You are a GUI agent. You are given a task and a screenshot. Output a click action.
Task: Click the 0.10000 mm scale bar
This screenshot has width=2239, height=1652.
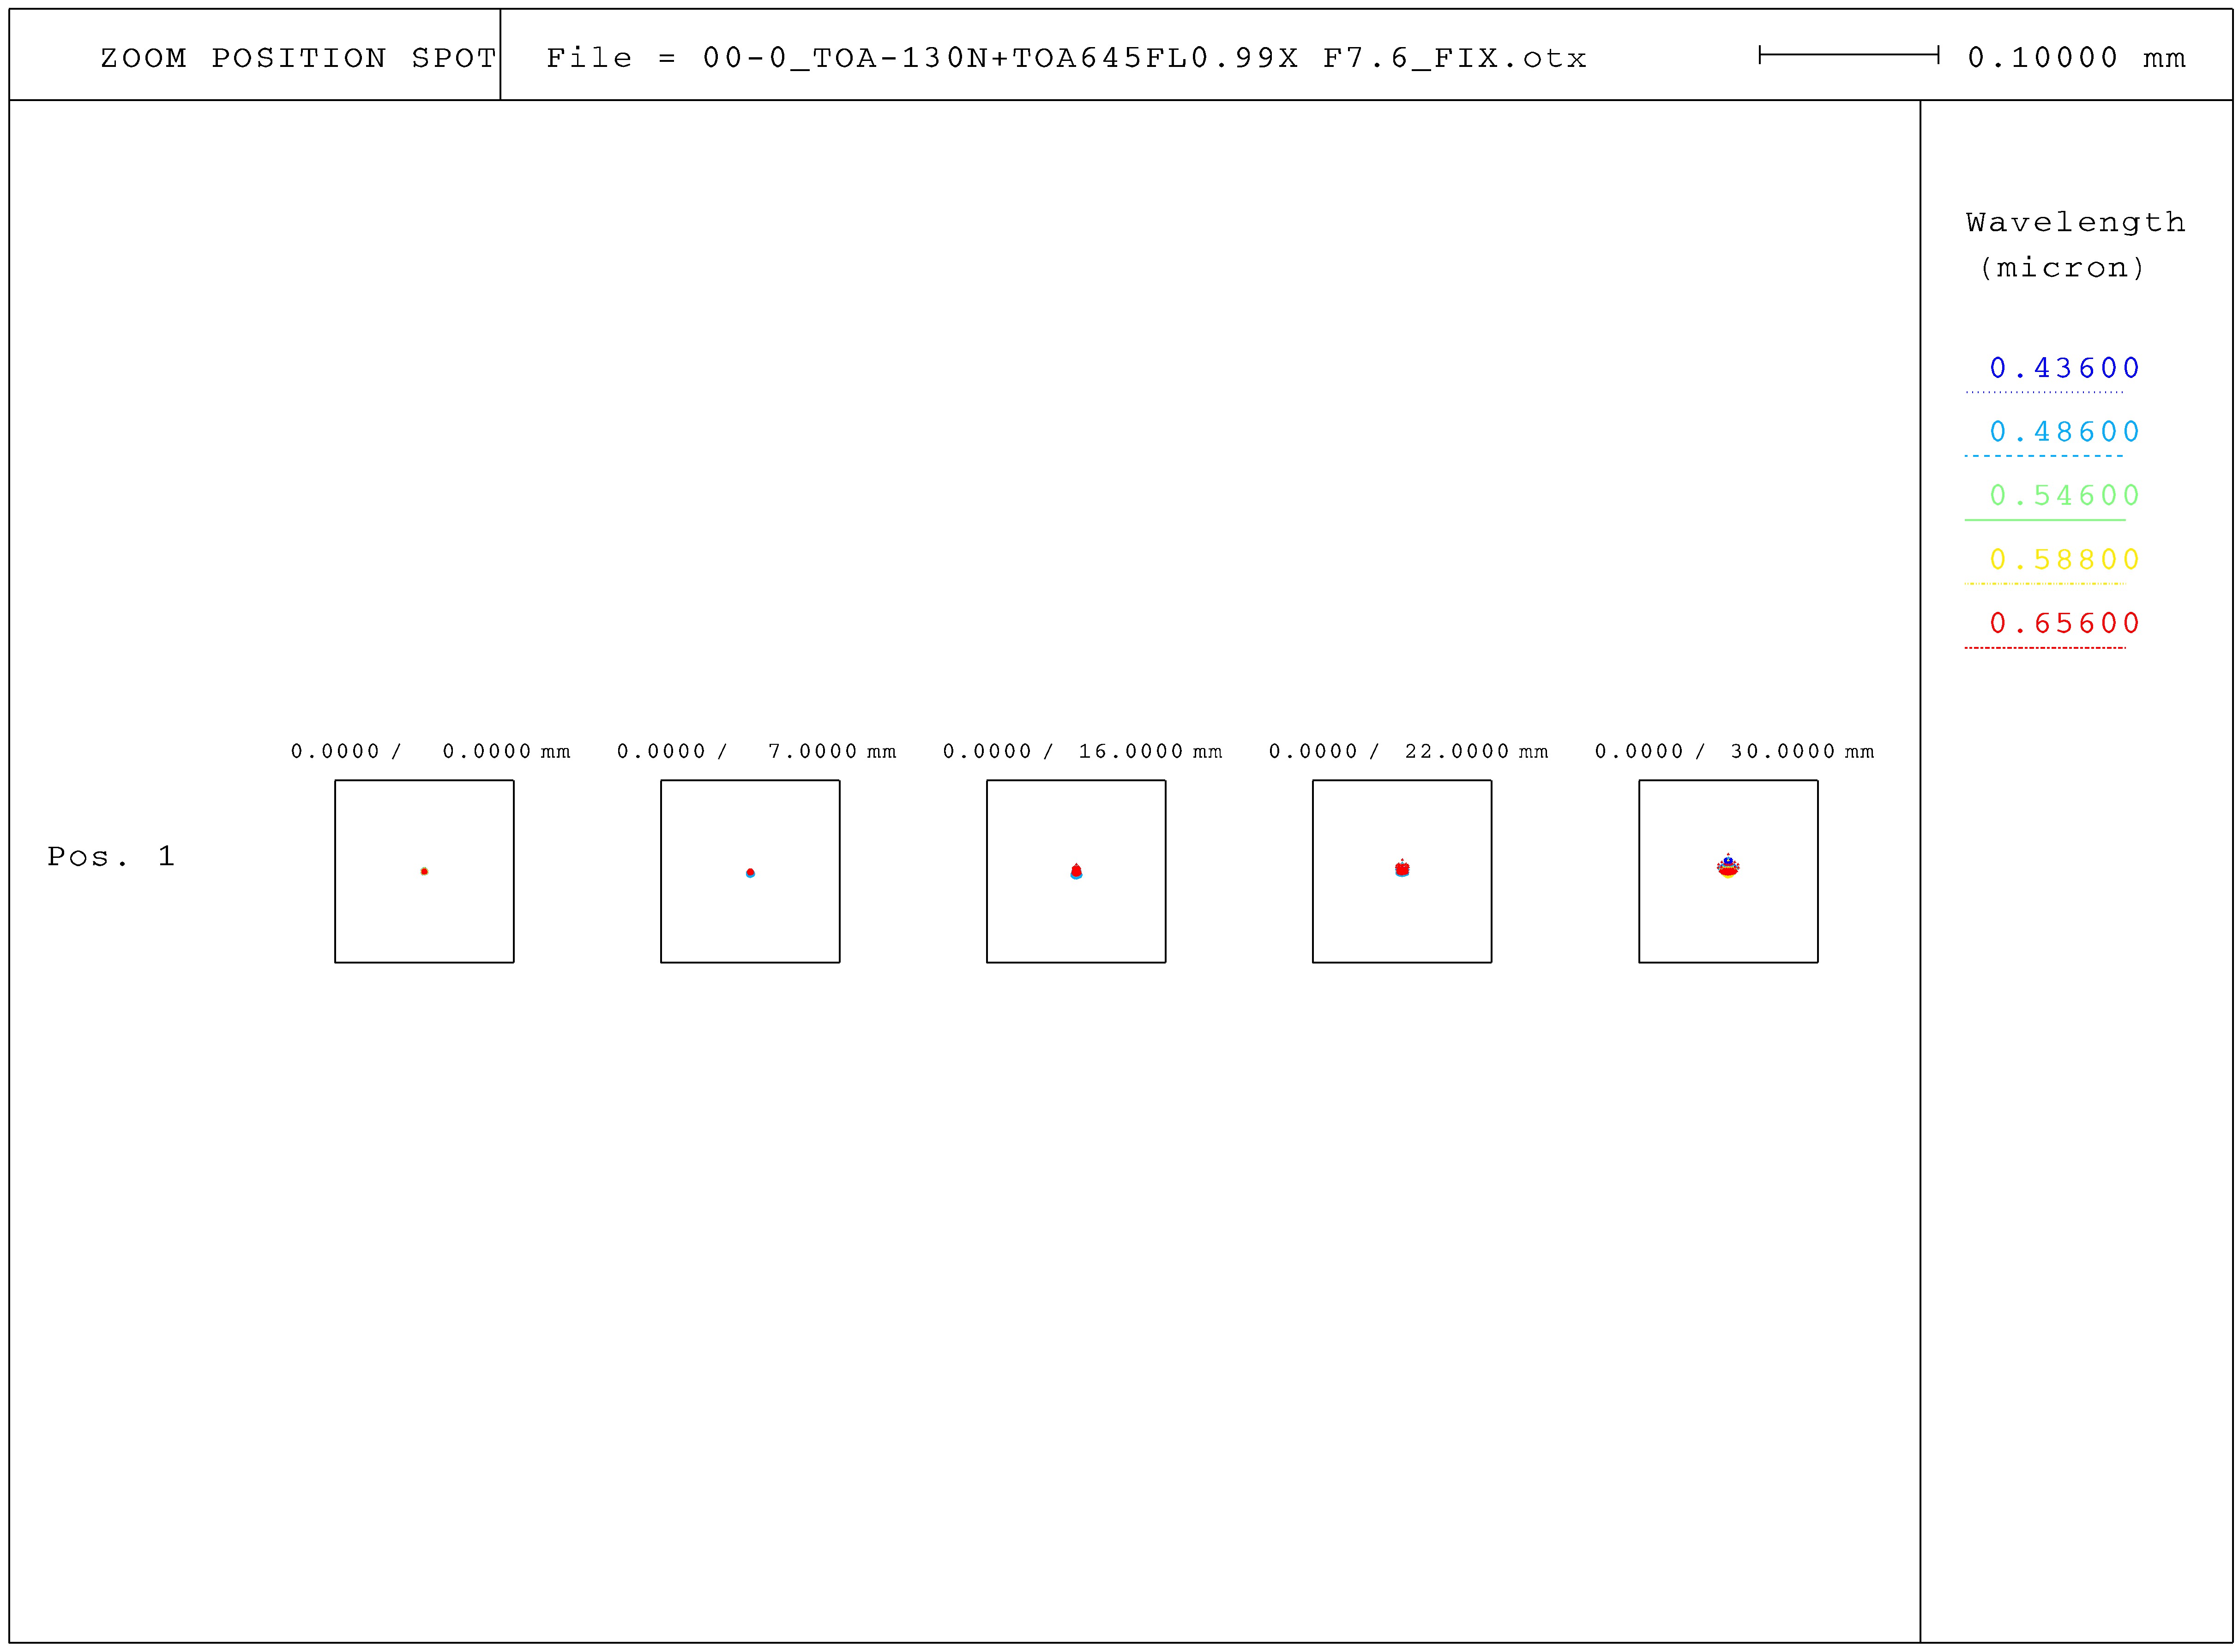tap(1849, 56)
